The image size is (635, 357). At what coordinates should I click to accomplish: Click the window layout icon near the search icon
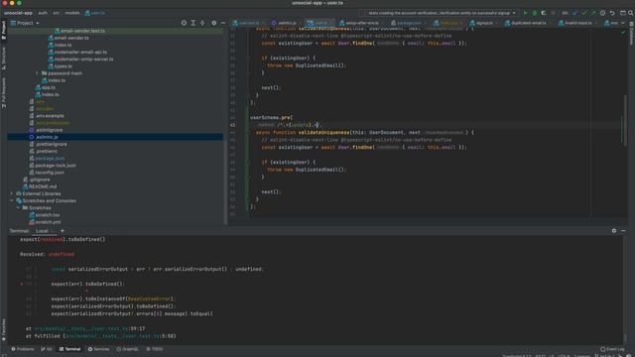point(623,13)
